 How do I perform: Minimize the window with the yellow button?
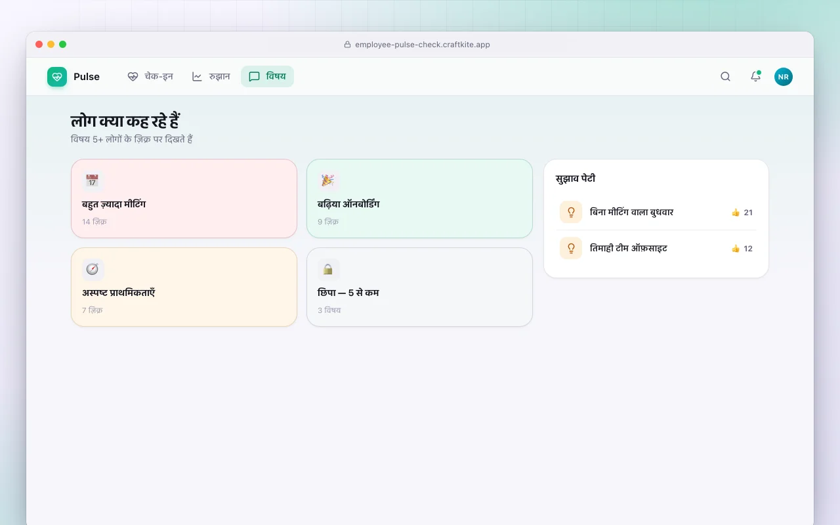pos(51,45)
